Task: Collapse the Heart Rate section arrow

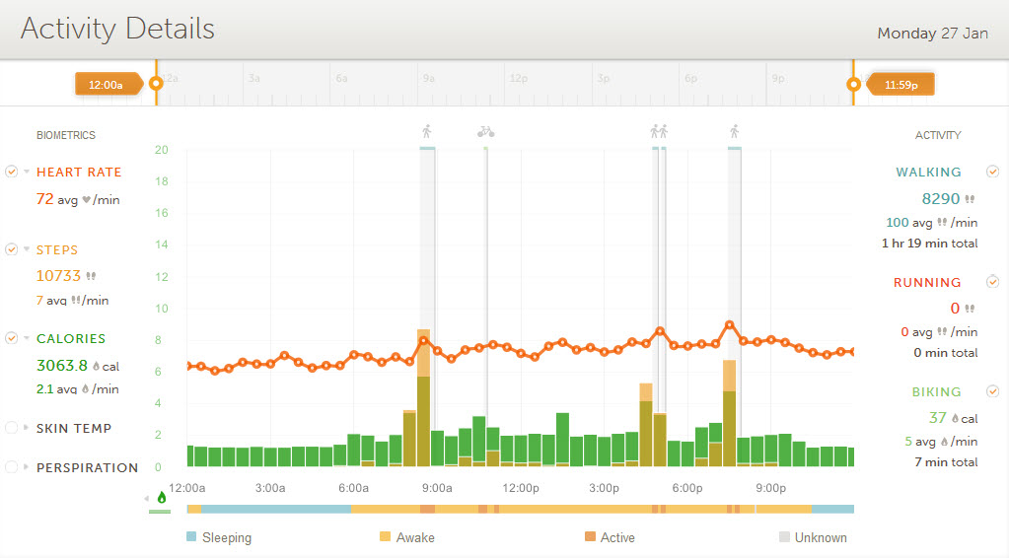Action: pos(27,172)
